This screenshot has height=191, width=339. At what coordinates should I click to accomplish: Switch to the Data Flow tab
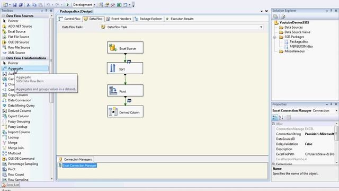pyautogui.click(x=93, y=19)
